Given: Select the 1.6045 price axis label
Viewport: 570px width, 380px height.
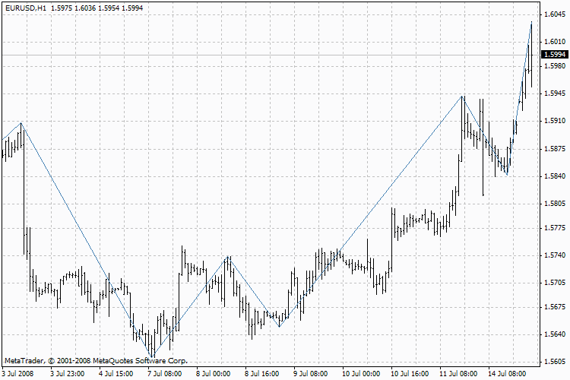Looking at the screenshot, I should 555,14.
